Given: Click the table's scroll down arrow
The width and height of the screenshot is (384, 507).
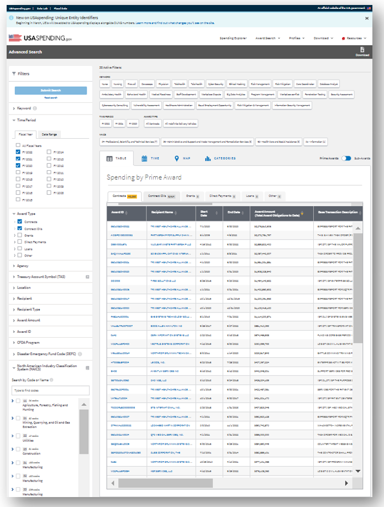Looking at the screenshot, I should point(358,471).
